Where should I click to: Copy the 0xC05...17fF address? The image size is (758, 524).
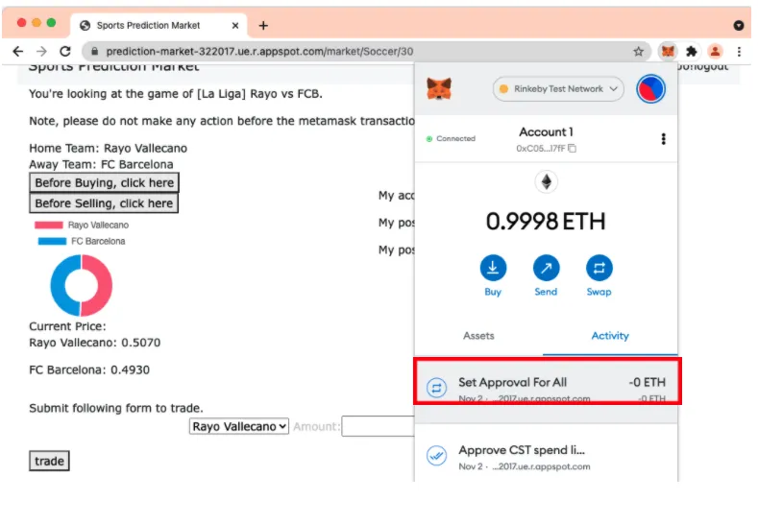tap(573, 148)
